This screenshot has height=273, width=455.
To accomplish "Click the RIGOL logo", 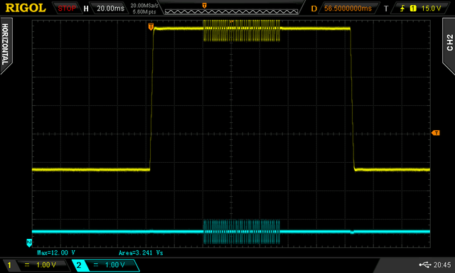I will (x=26, y=8).
